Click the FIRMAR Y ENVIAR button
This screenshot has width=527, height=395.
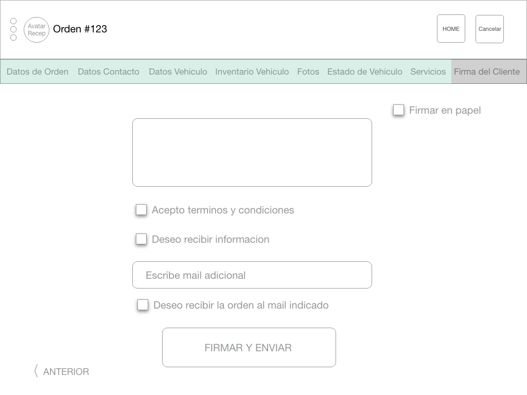(249, 348)
